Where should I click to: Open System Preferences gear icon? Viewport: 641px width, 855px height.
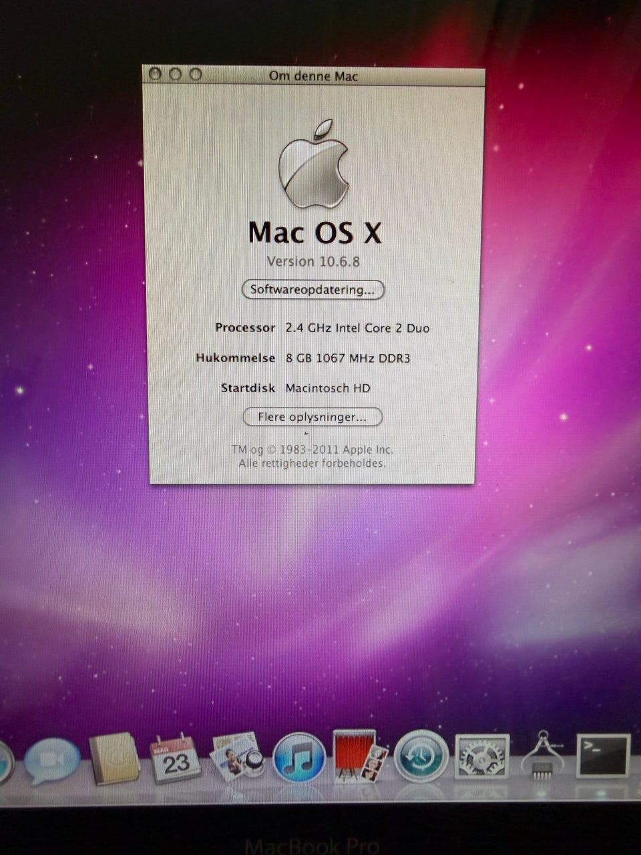pos(482,756)
